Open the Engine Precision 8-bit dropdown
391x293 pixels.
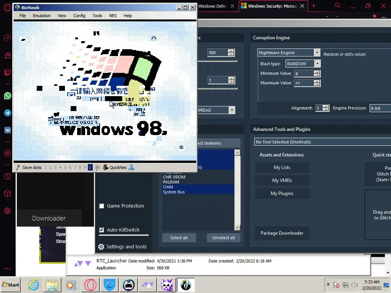(x=380, y=108)
